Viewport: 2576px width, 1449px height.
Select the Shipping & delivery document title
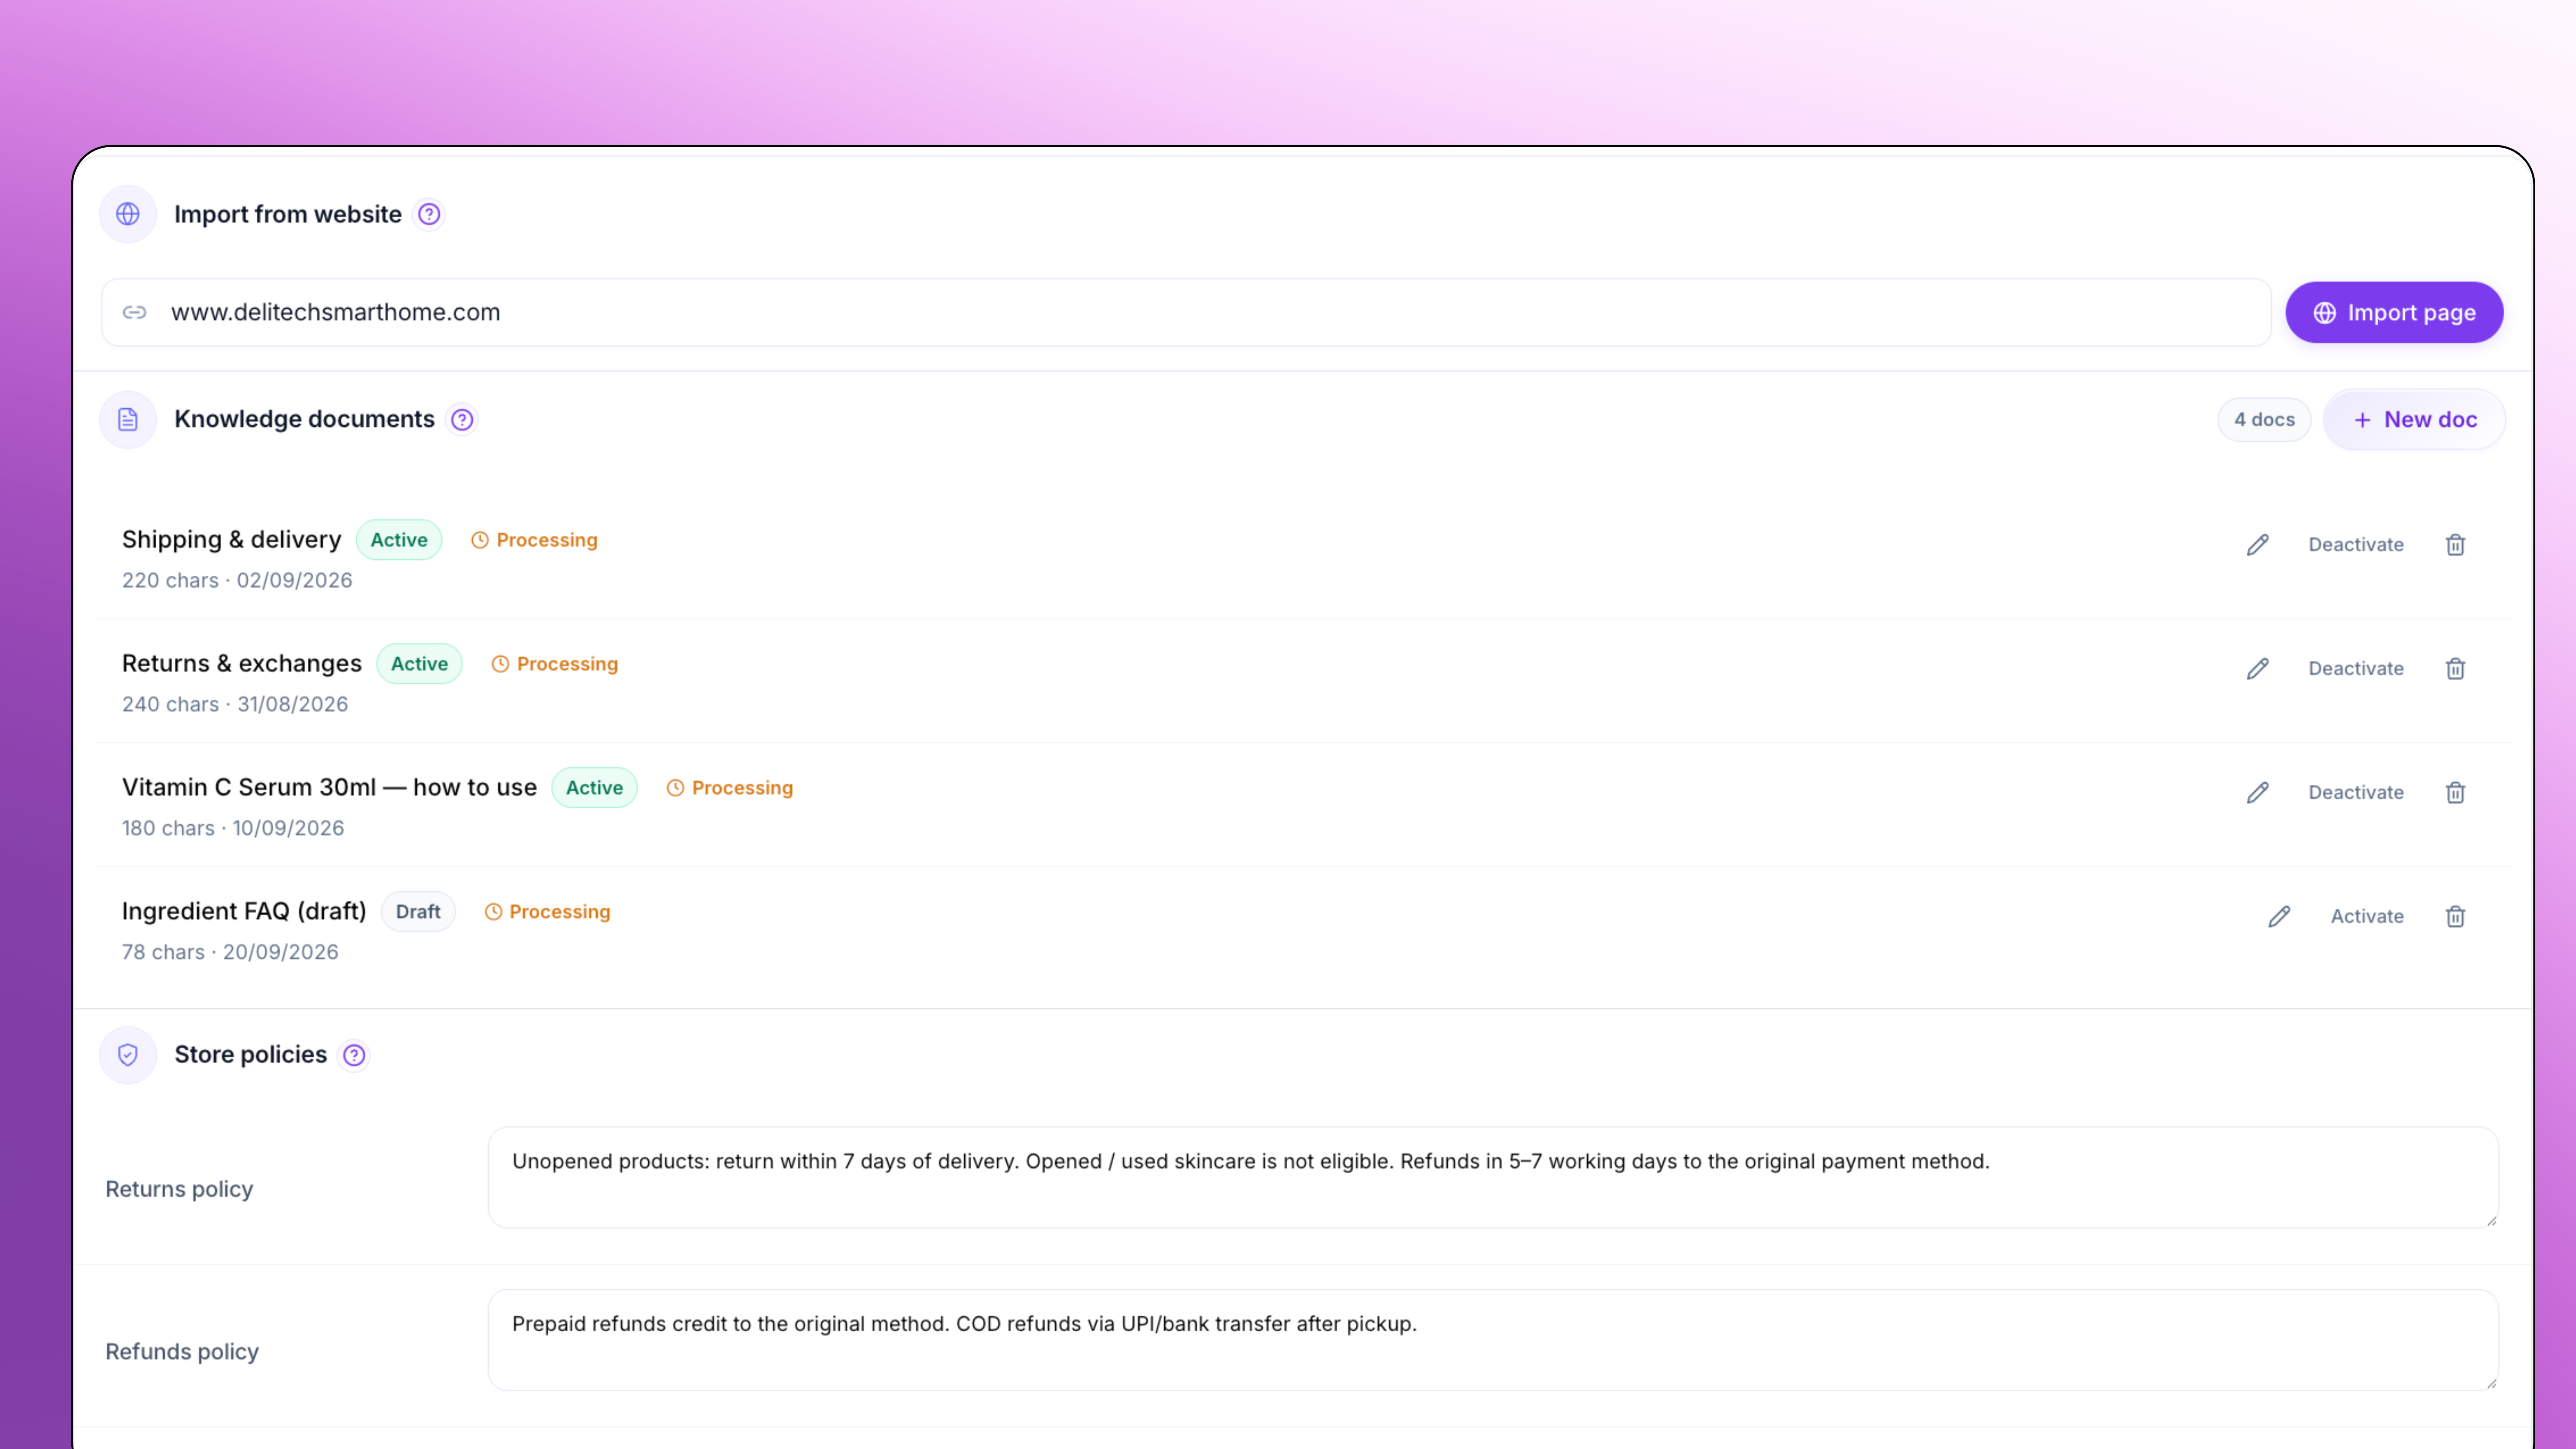[x=231, y=540]
